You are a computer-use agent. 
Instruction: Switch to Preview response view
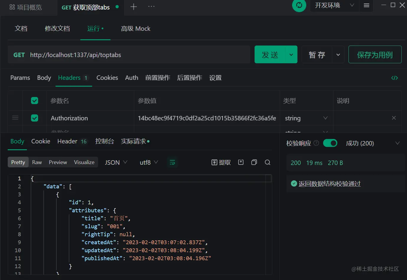(x=58, y=162)
